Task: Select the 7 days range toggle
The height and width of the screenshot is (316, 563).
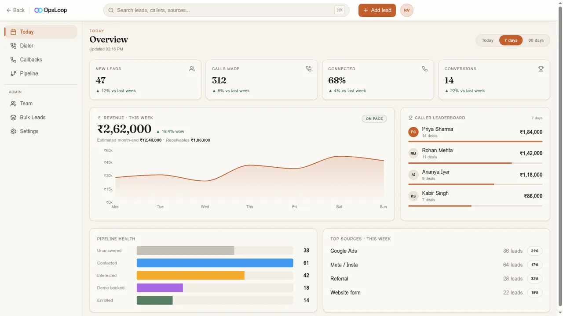Action: 511,40
